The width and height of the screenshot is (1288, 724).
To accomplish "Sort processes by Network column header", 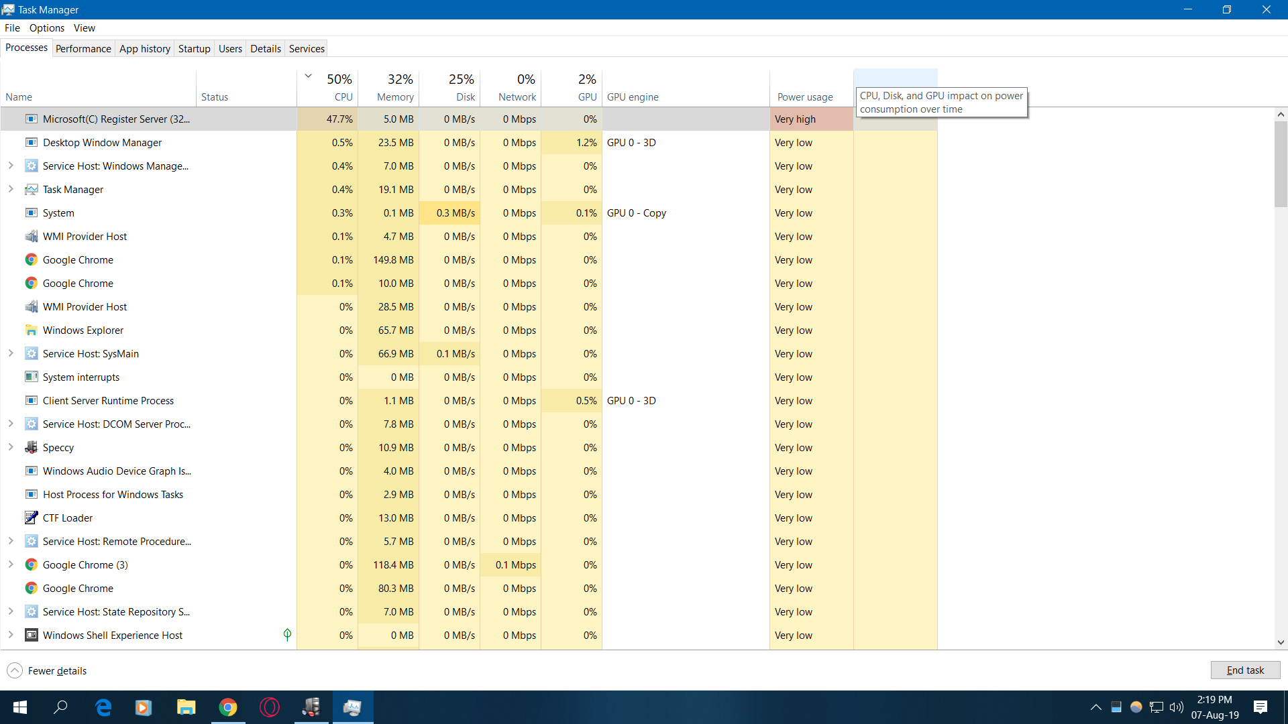I will click(511, 87).
